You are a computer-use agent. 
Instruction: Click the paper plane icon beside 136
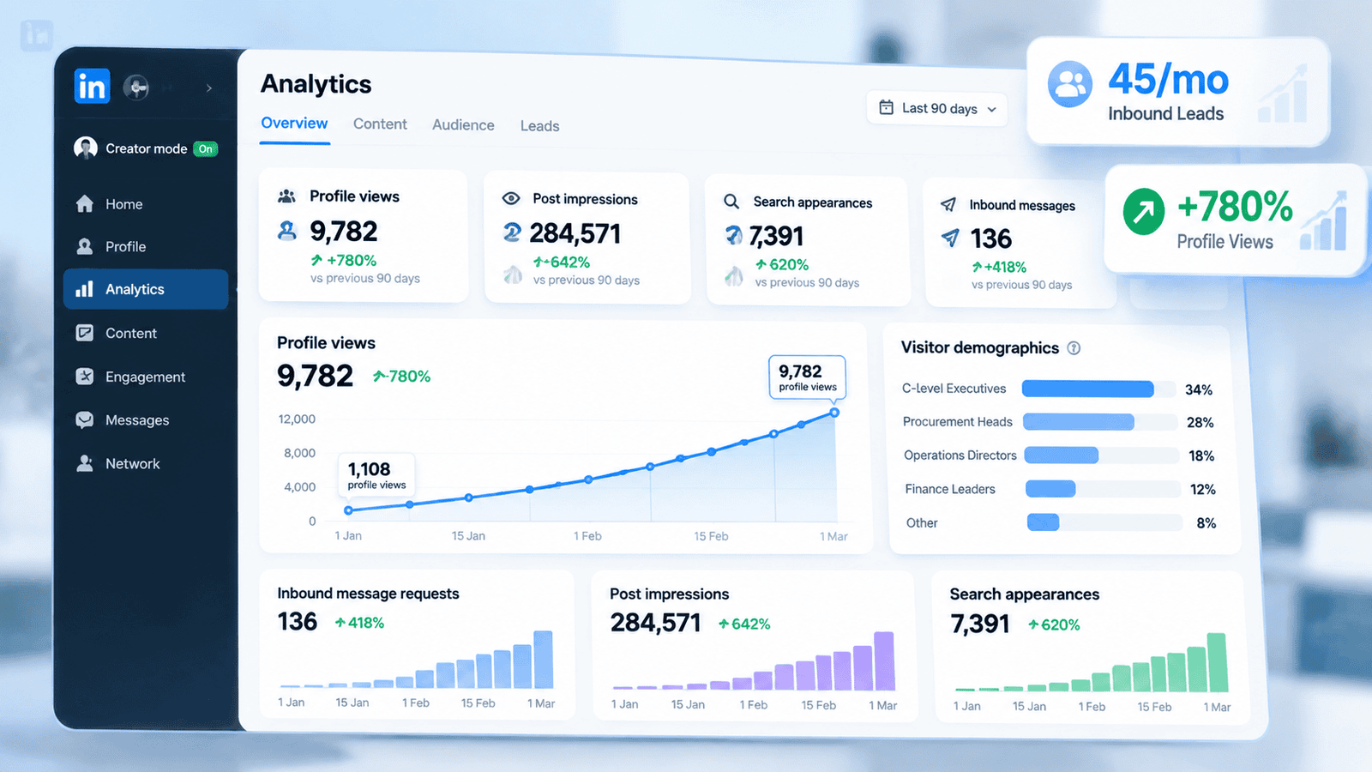pos(950,238)
